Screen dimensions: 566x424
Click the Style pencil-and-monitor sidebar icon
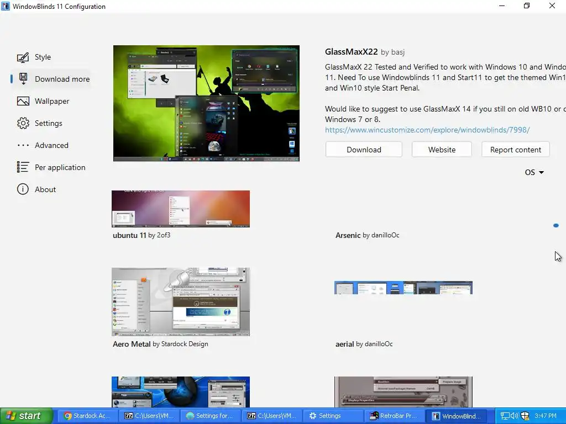point(23,57)
